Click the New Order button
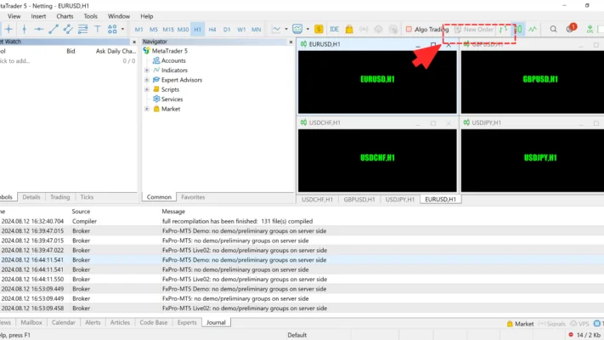 [x=473, y=29]
